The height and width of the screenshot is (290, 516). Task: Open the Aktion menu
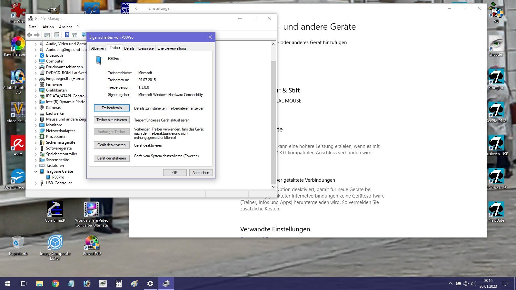point(48,27)
